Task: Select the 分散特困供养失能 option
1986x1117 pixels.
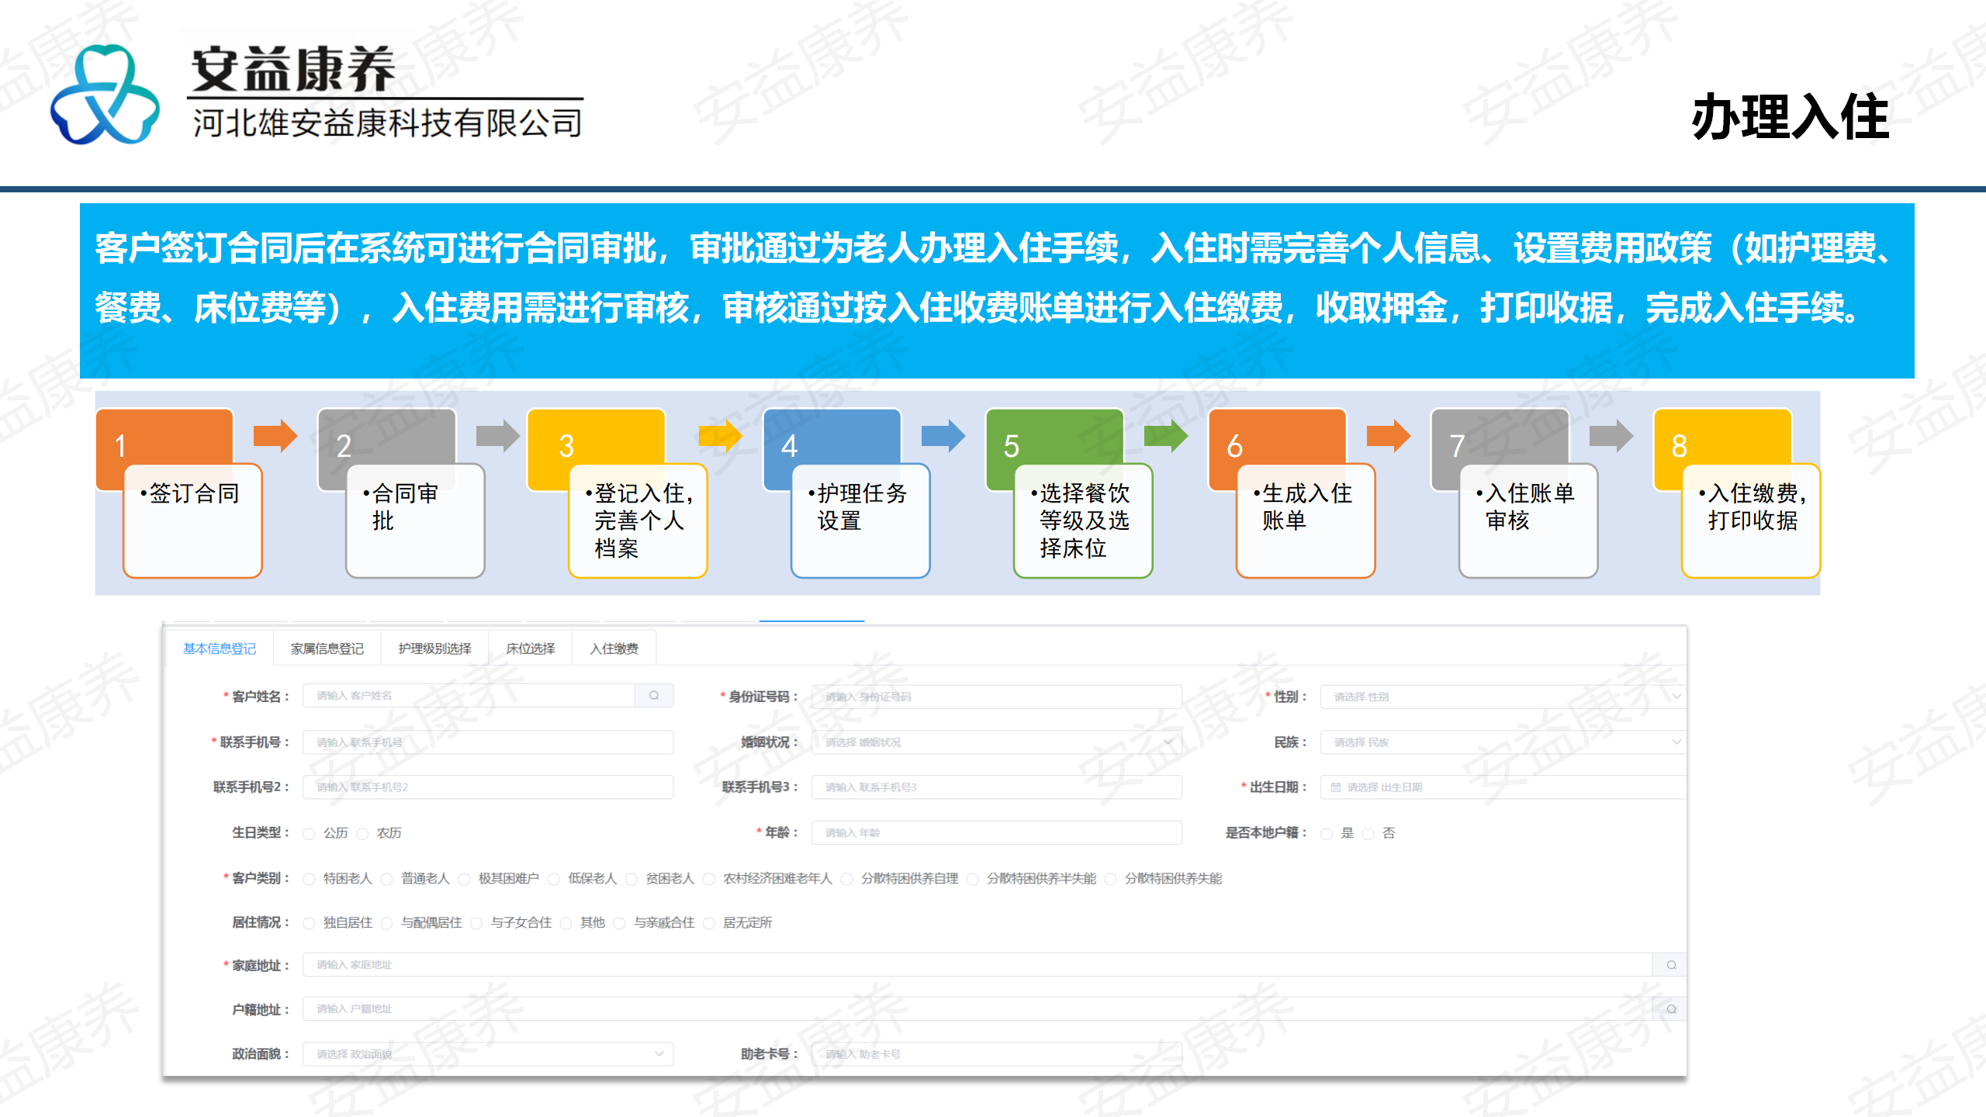Action: click(1111, 879)
